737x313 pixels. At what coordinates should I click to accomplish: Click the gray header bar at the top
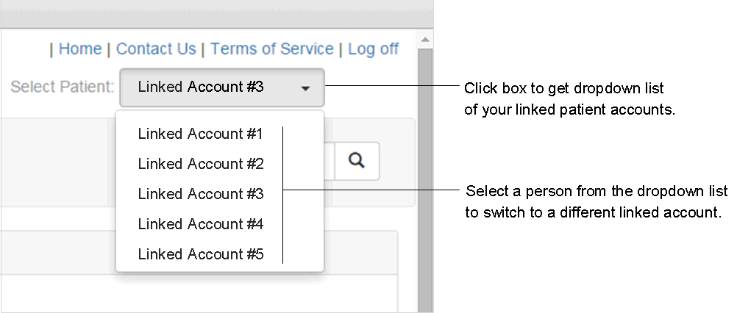(216, 14)
